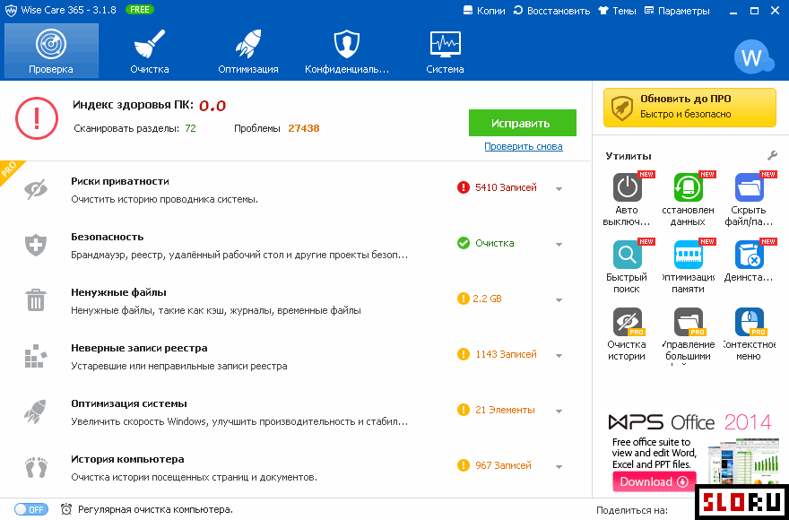Viewport: 789px width, 520px height.
Task: Open the Авто выключение utility icon
Action: [x=627, y=187]
